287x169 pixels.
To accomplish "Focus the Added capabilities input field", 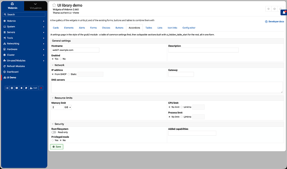I will (192, 133).
